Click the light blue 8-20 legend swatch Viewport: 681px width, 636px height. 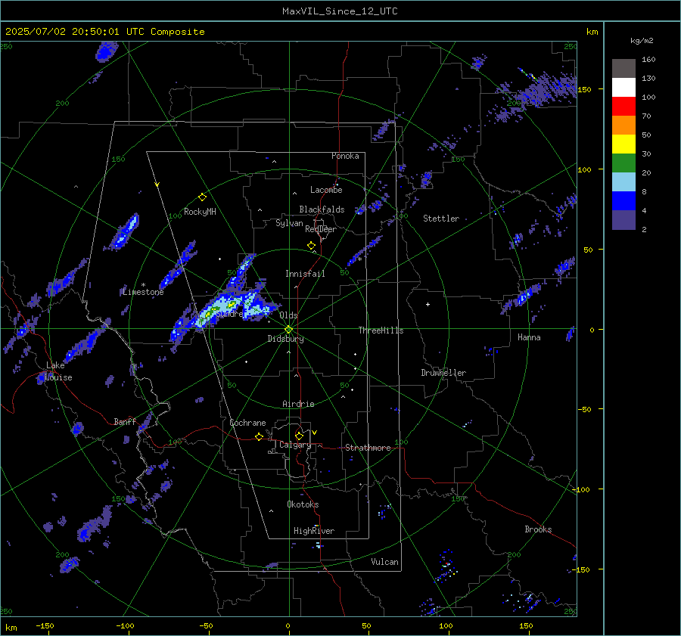623,182
